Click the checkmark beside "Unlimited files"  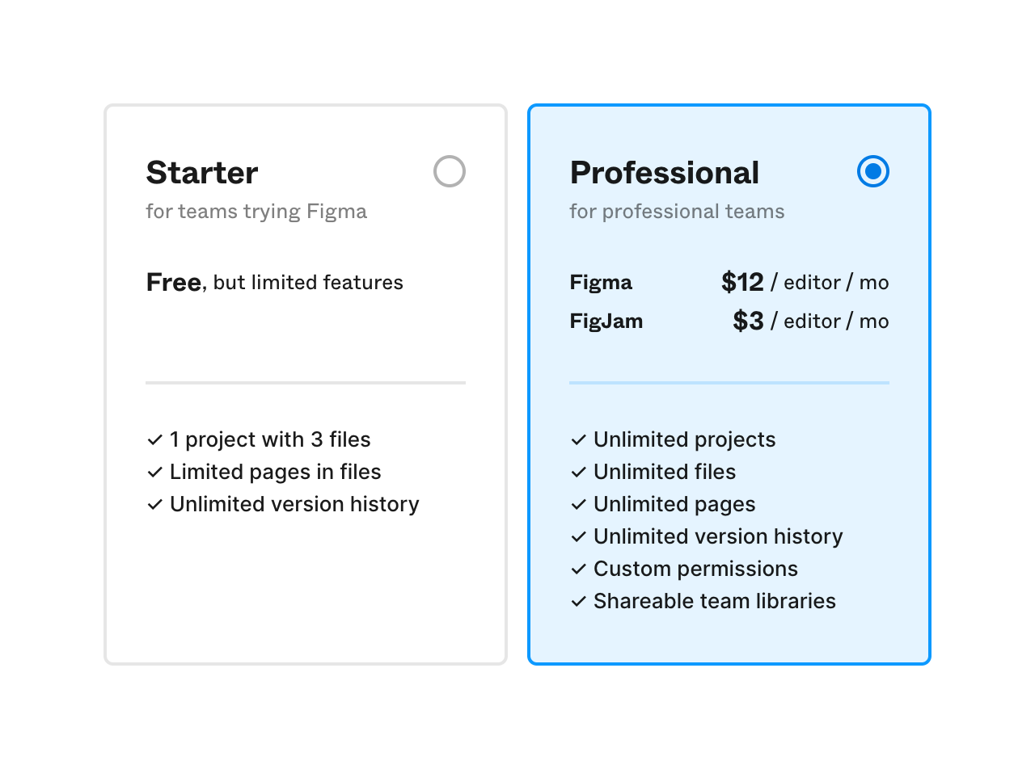click(x=578, y=472)
